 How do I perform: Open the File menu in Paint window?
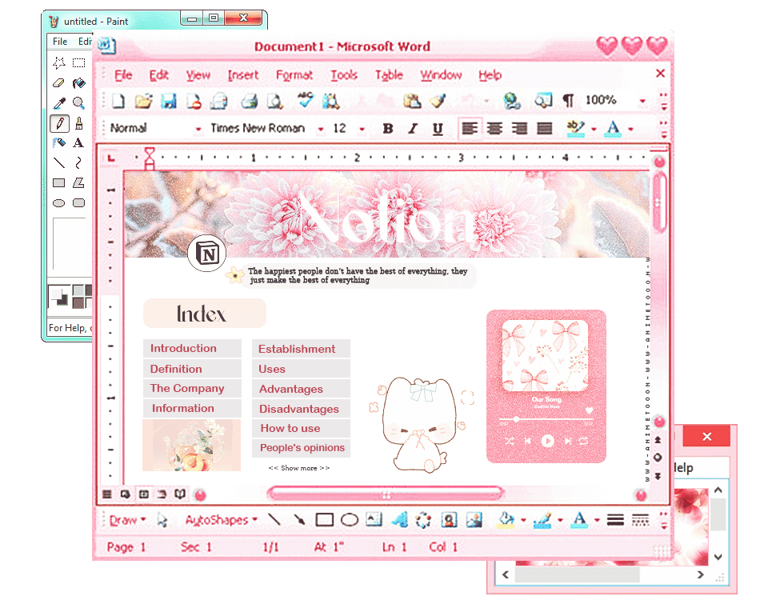(x=60, y=42)
